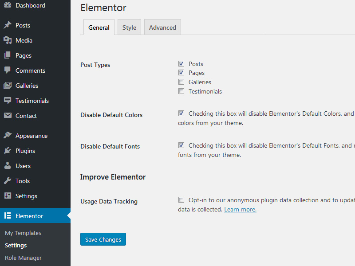Uncheck the Posts post type checkbox
This screenshot has width=355, height=266.
click(181, 64)
